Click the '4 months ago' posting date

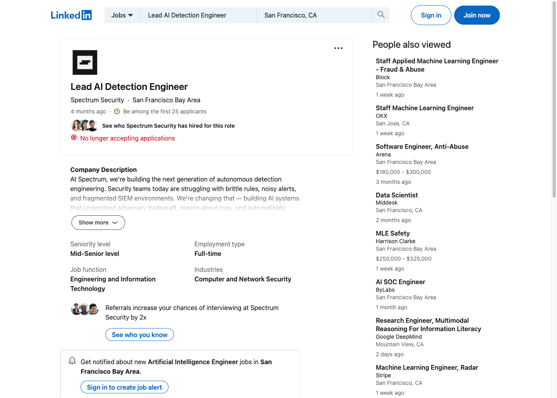88,111
